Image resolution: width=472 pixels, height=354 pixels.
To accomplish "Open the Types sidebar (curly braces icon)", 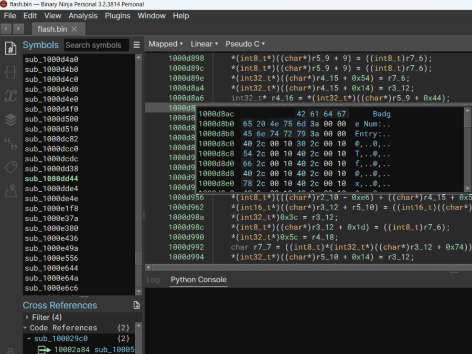I will (10, 72).
